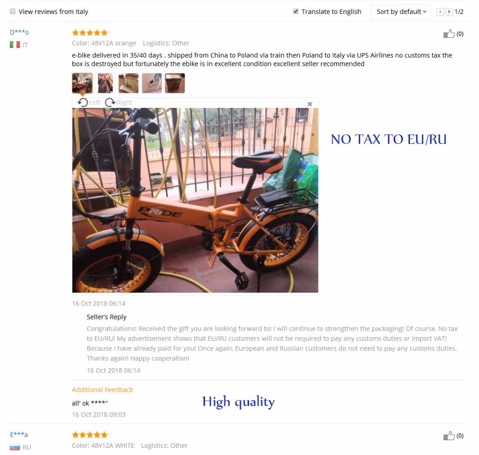Go to previous reviews page arrow

tap(440, 12)
